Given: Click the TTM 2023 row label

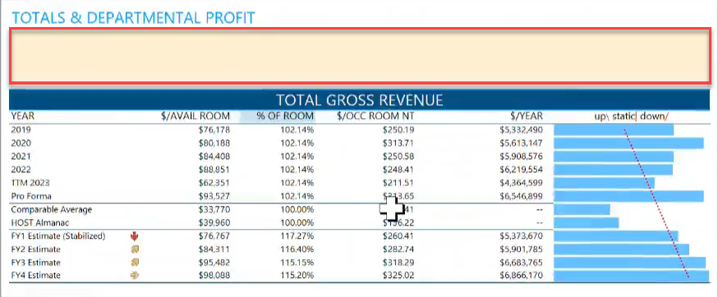Looking at the screenshot, I should [30, 183].
